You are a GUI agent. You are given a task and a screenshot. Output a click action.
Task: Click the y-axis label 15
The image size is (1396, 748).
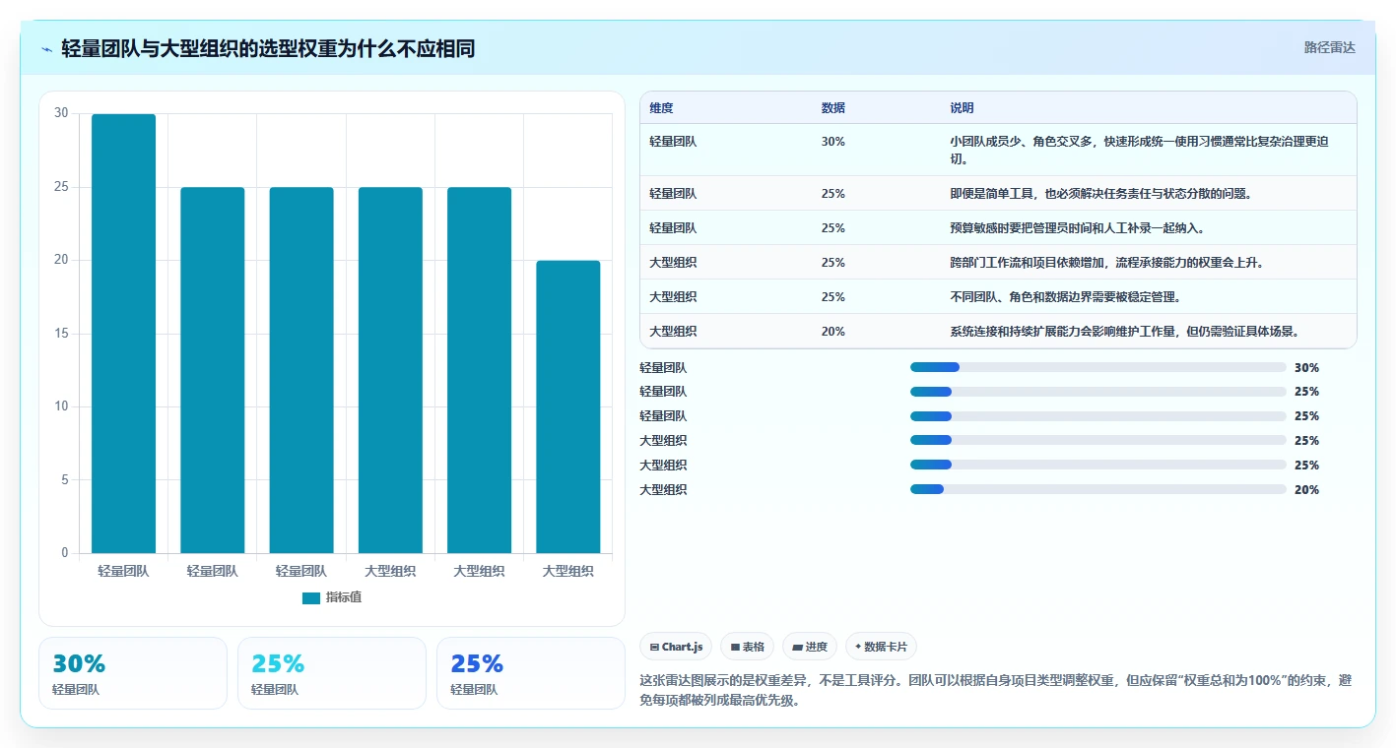(x=62, y=334)
